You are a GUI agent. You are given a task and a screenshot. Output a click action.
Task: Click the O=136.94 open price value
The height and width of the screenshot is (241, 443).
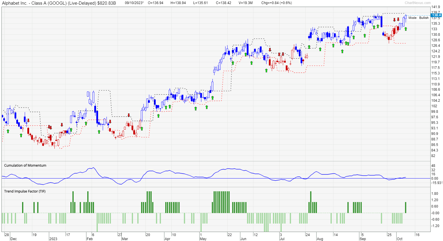point(156,3)
